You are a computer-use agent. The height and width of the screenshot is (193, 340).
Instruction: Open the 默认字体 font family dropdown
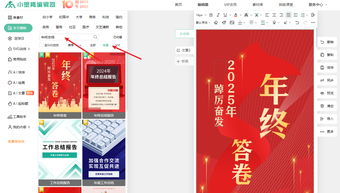click(x=203, y=23)
